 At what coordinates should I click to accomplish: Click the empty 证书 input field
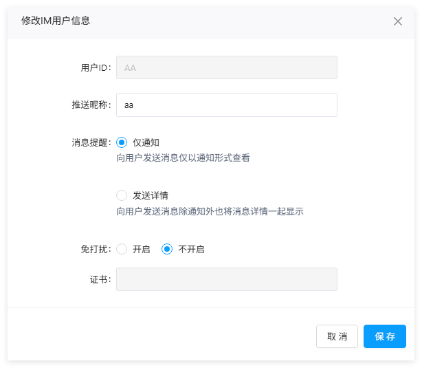click(226, 279)
